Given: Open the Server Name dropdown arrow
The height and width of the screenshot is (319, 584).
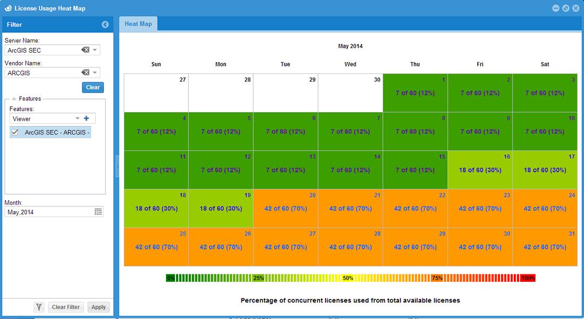Looking at the screenshot, I should (95, 50).
